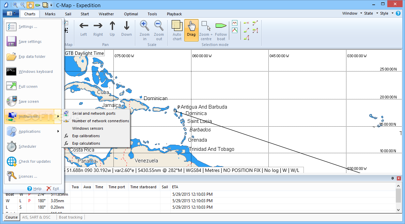Viewport: 405px width, 224px height.
Task: Click boat to single mark icon
Action: pos(246,30)
